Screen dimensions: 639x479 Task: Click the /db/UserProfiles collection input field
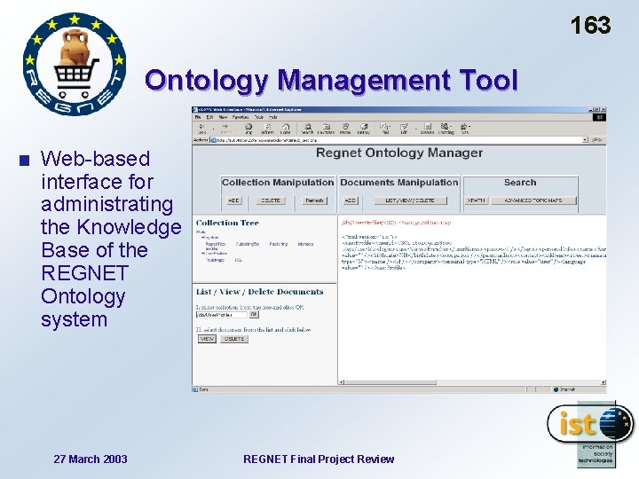click(x=222, y=315)
